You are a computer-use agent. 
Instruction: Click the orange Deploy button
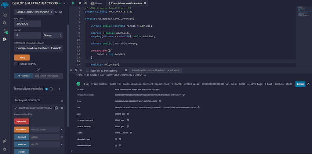[x=22, y=57]
